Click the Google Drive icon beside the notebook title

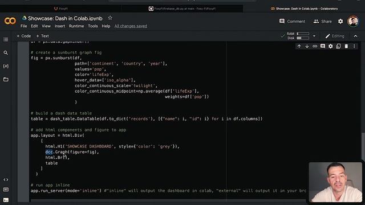coord(24,18)
